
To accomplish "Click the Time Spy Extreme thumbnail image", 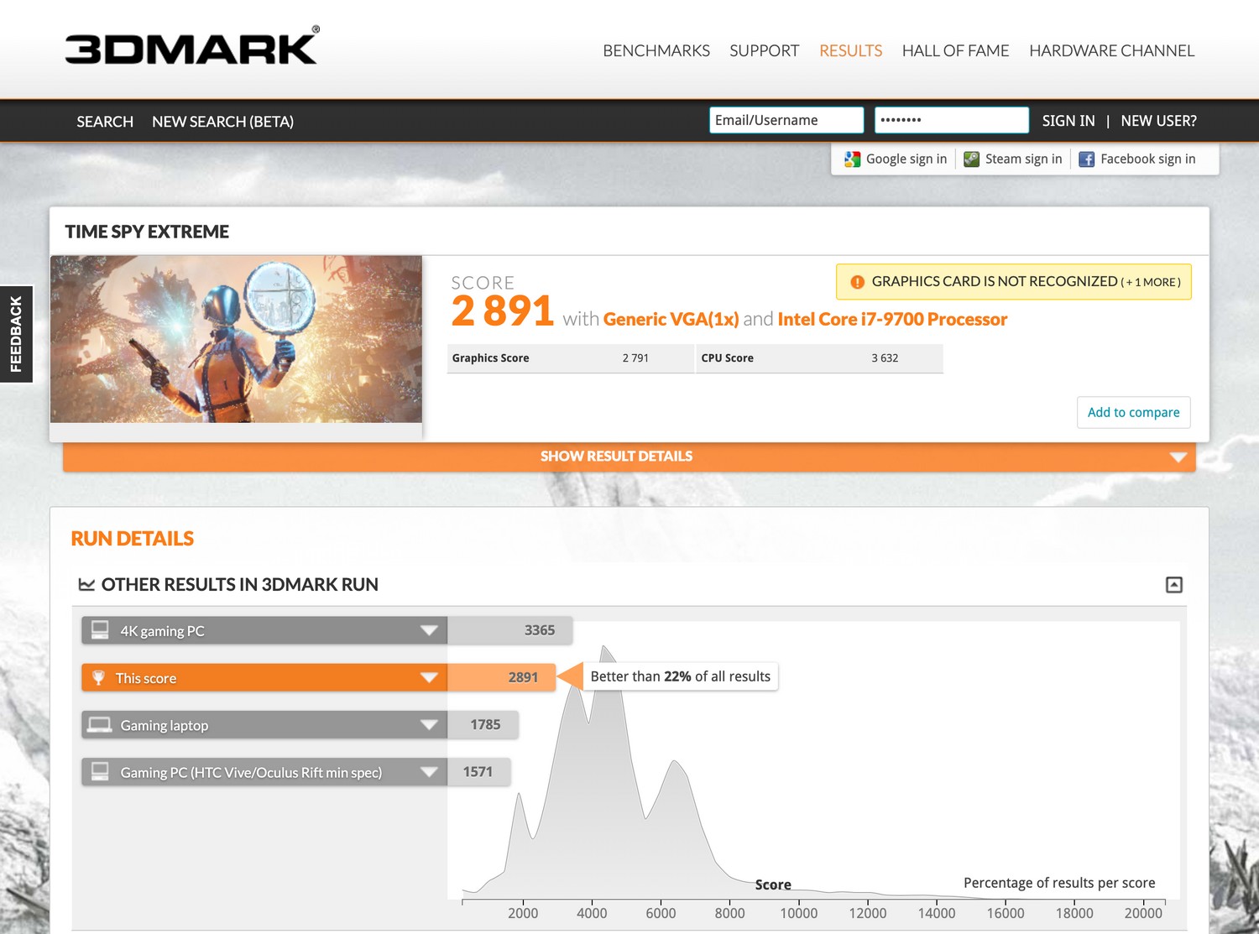I will (236, 339).
